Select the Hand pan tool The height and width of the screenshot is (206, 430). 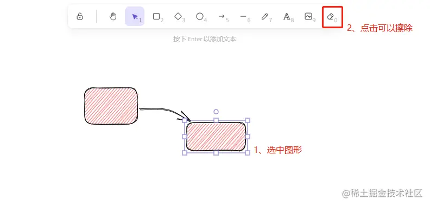[113, 17]
